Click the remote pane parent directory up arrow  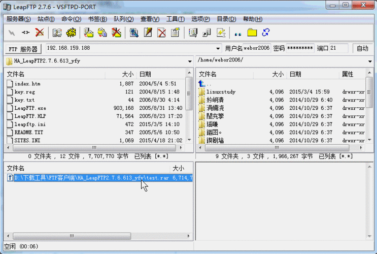[x=201, y=83]
